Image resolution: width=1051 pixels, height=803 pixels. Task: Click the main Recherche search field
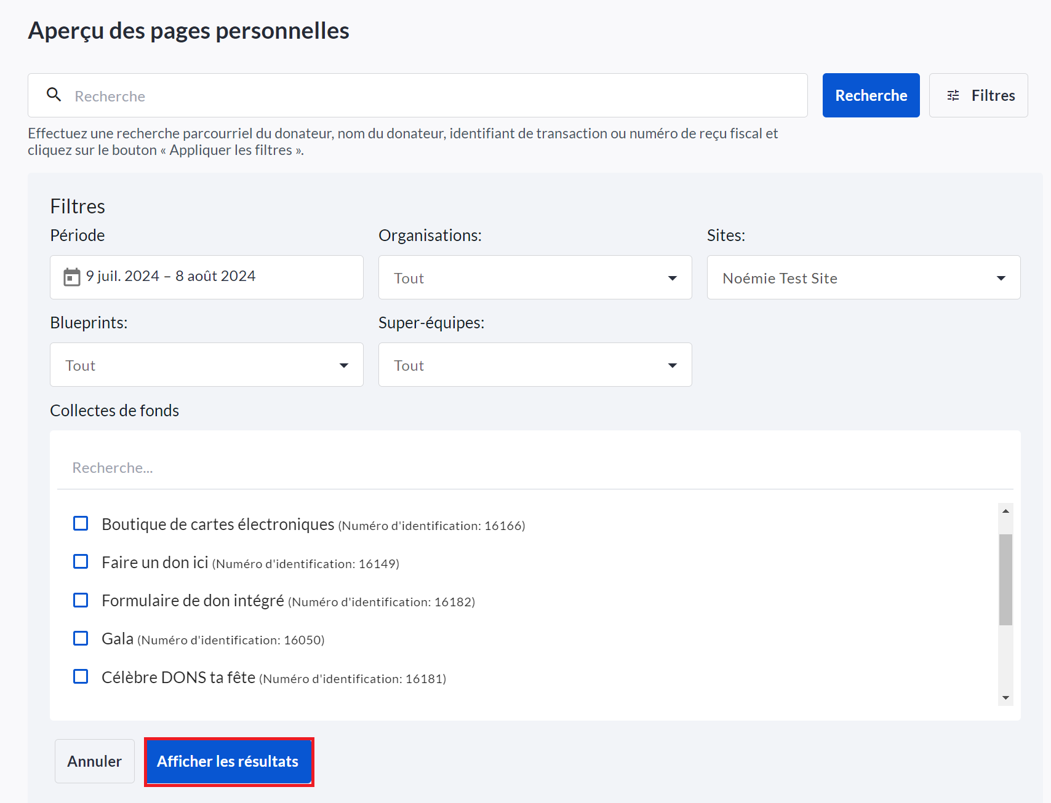[431, 96]
